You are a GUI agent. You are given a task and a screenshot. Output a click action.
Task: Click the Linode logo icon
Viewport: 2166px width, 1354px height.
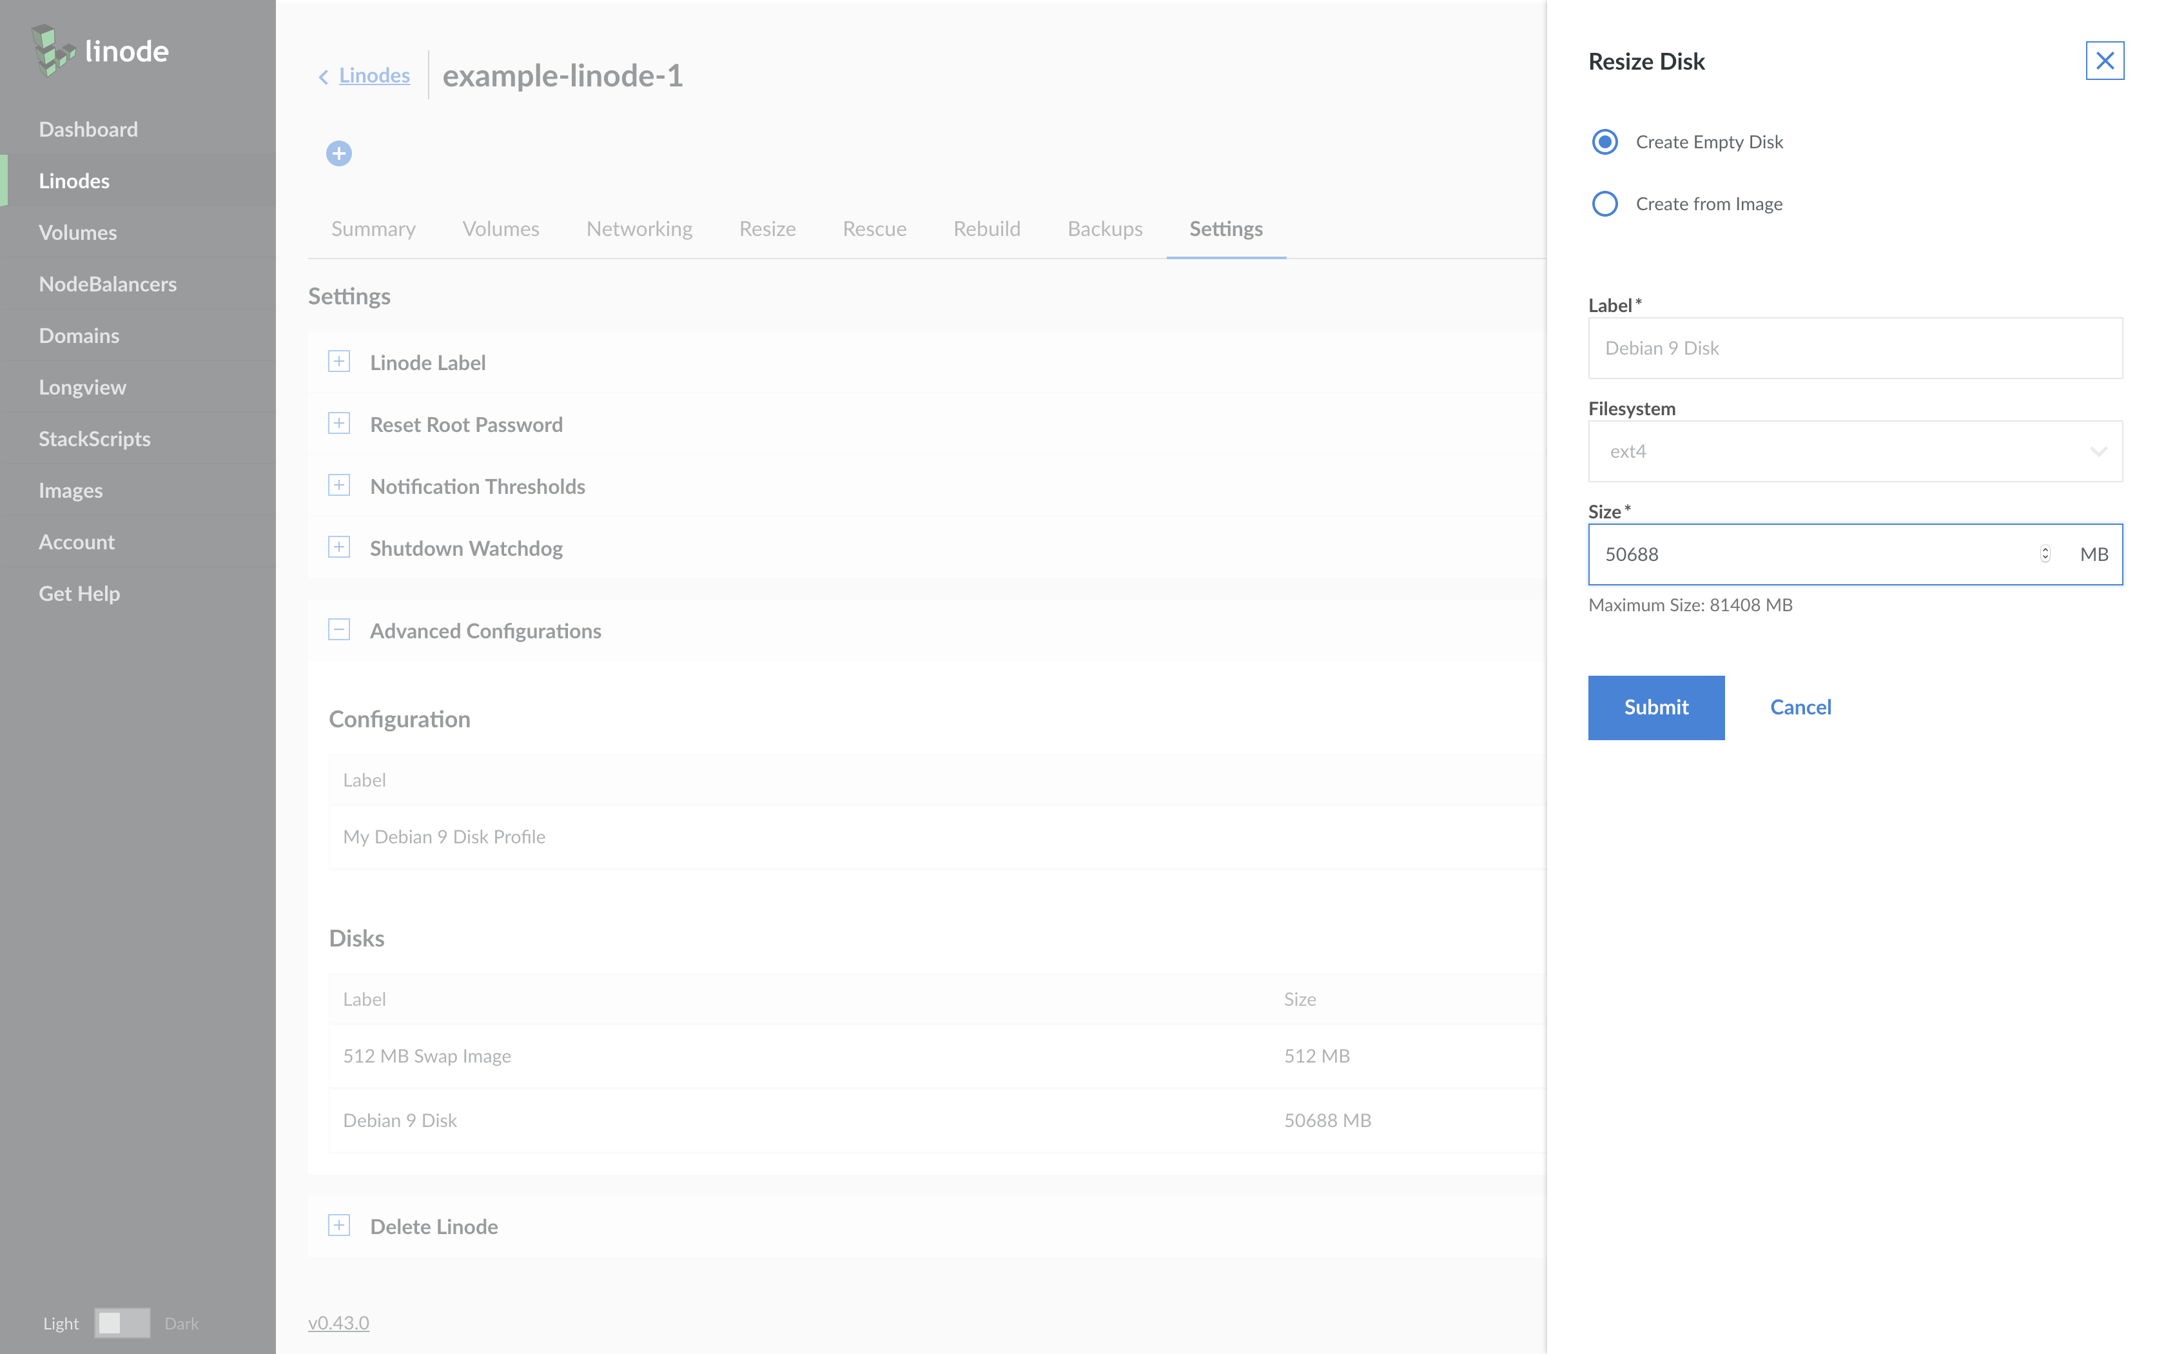point(53,51)
